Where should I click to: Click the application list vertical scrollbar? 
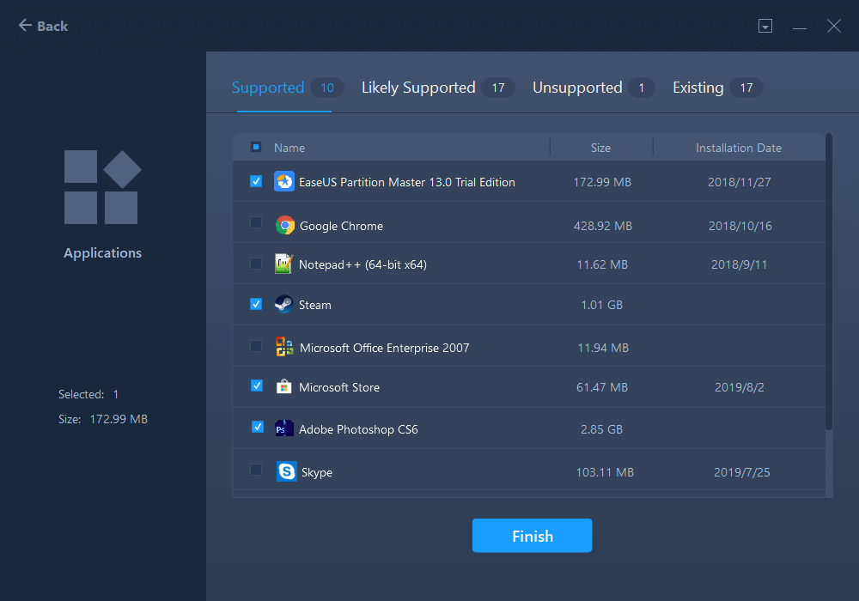coord(829,282)
